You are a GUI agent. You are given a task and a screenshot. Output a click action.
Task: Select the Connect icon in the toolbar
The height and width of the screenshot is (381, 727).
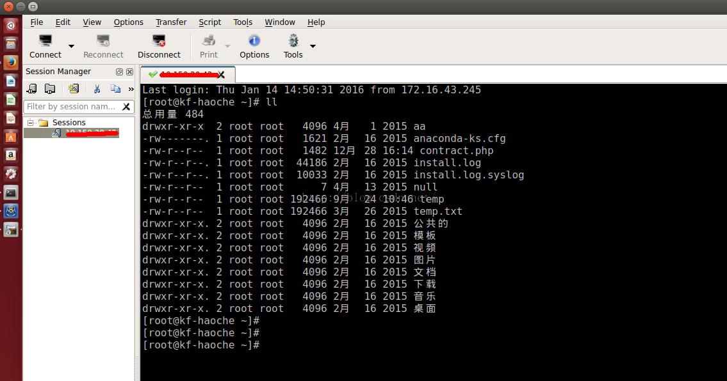pos(45,40)
